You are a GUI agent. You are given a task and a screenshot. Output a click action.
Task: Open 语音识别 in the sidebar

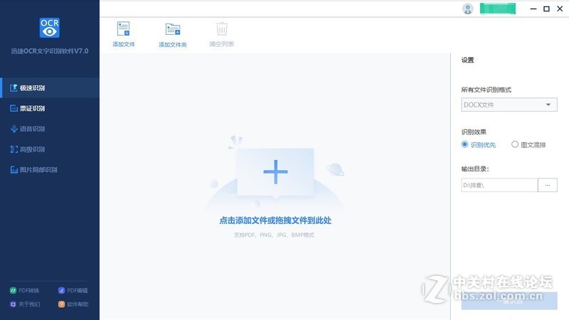(x=50, y=129)
